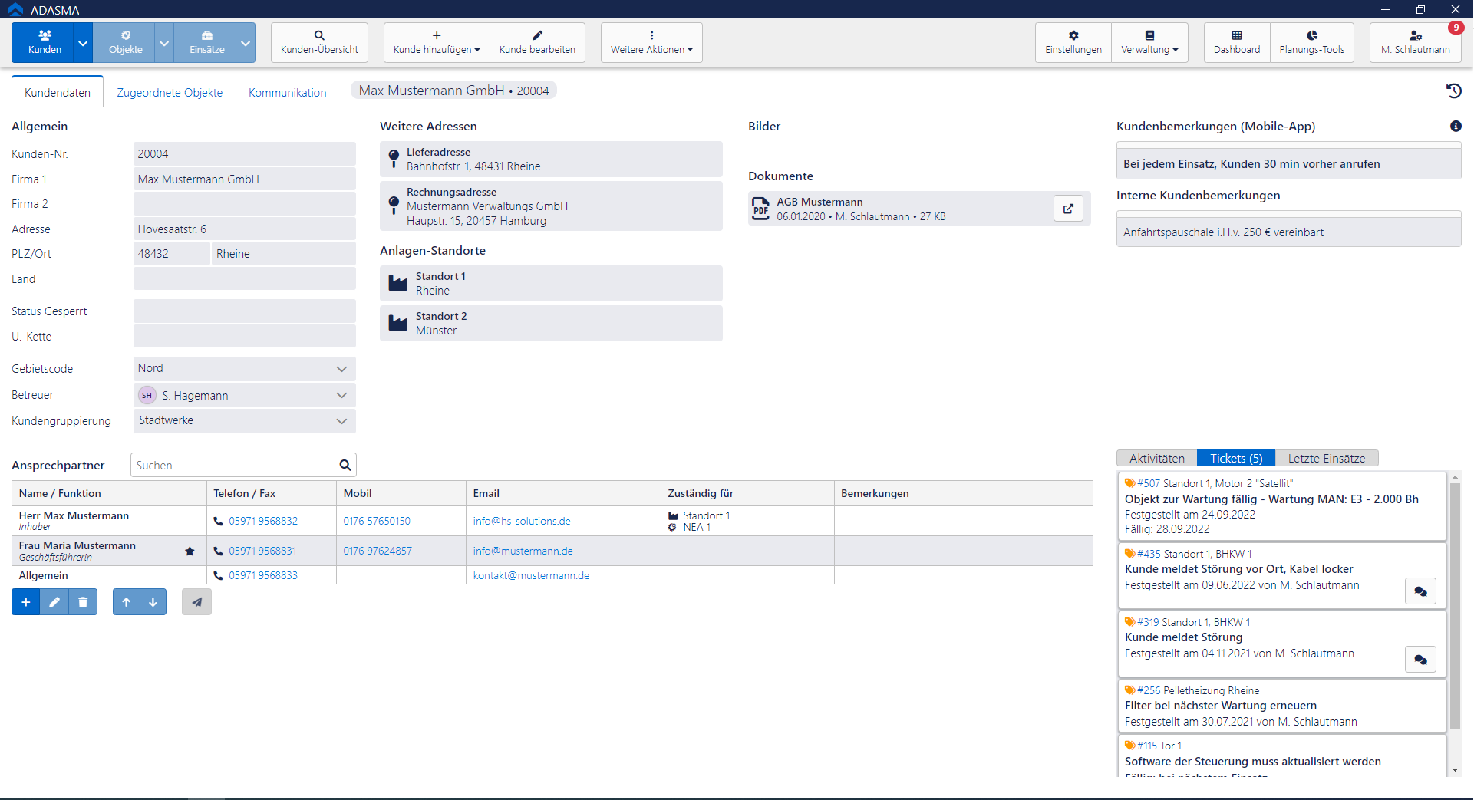Expand the Gebietscode dropdown
The height and width of the screenshot is (800, 1474).
click(x=341, y=369)
